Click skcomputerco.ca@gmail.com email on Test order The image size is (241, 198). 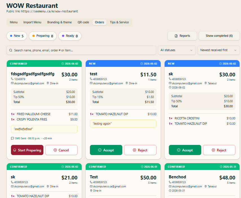[110, 186]
